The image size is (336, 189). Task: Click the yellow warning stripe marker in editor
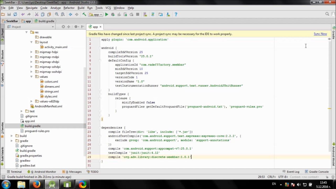click(x=329, y=108)
